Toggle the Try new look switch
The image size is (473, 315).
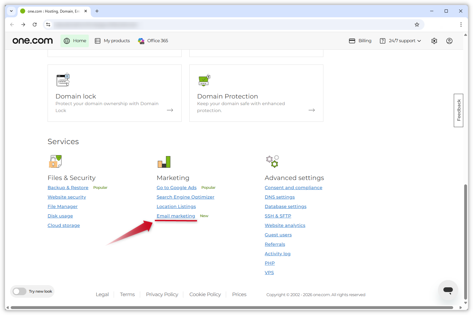click(x=20, y=291)
